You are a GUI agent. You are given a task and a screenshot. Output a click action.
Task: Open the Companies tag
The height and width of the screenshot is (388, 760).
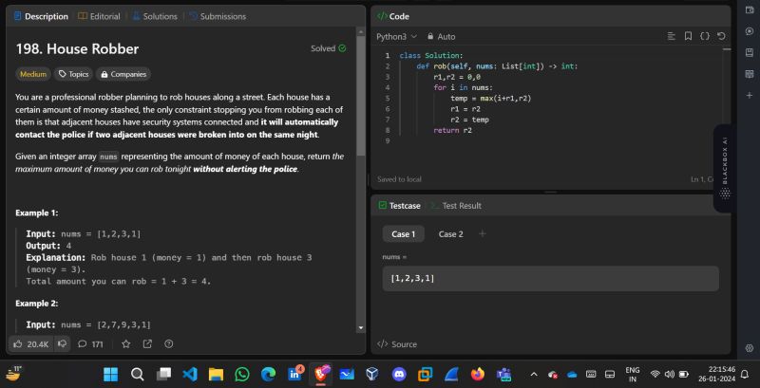point(123,74)
